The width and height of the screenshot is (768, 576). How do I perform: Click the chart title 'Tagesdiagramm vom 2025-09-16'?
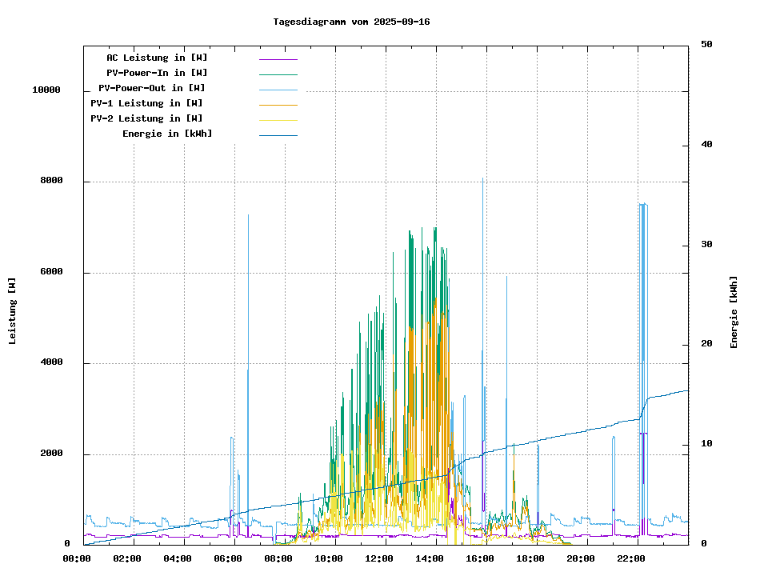pos(351,22)
